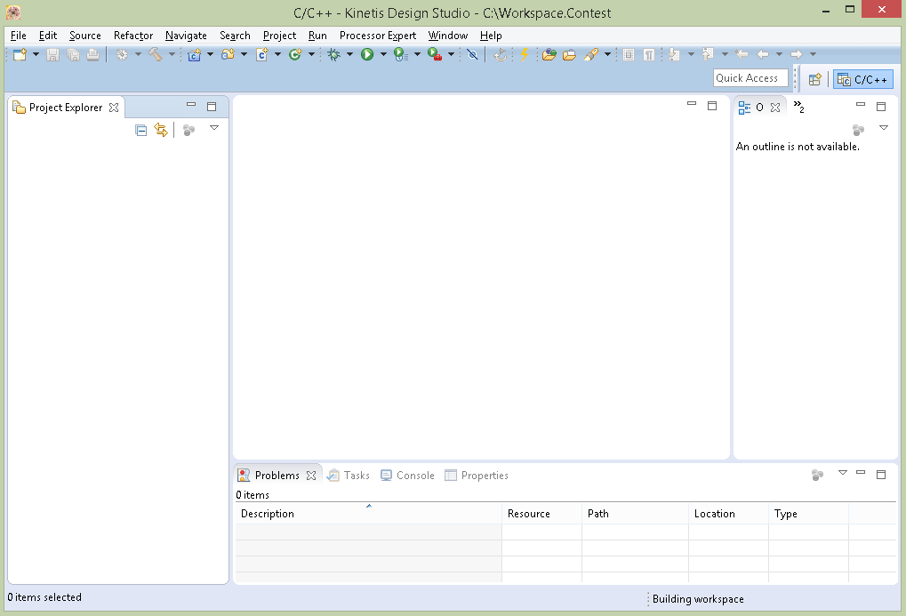This screenshot has width=906, height=616.
Task: Toggle Link with Editor in Project Explorer
Action: [161, 130]
